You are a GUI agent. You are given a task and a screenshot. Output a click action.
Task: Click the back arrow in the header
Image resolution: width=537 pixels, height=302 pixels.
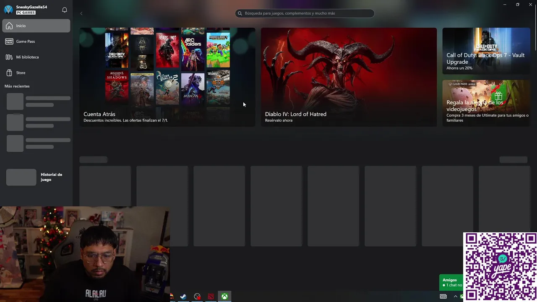(x=81, y=13)
